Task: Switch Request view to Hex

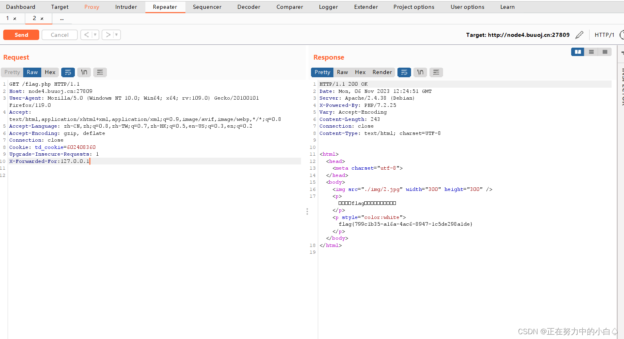Action: pos(50,72)
